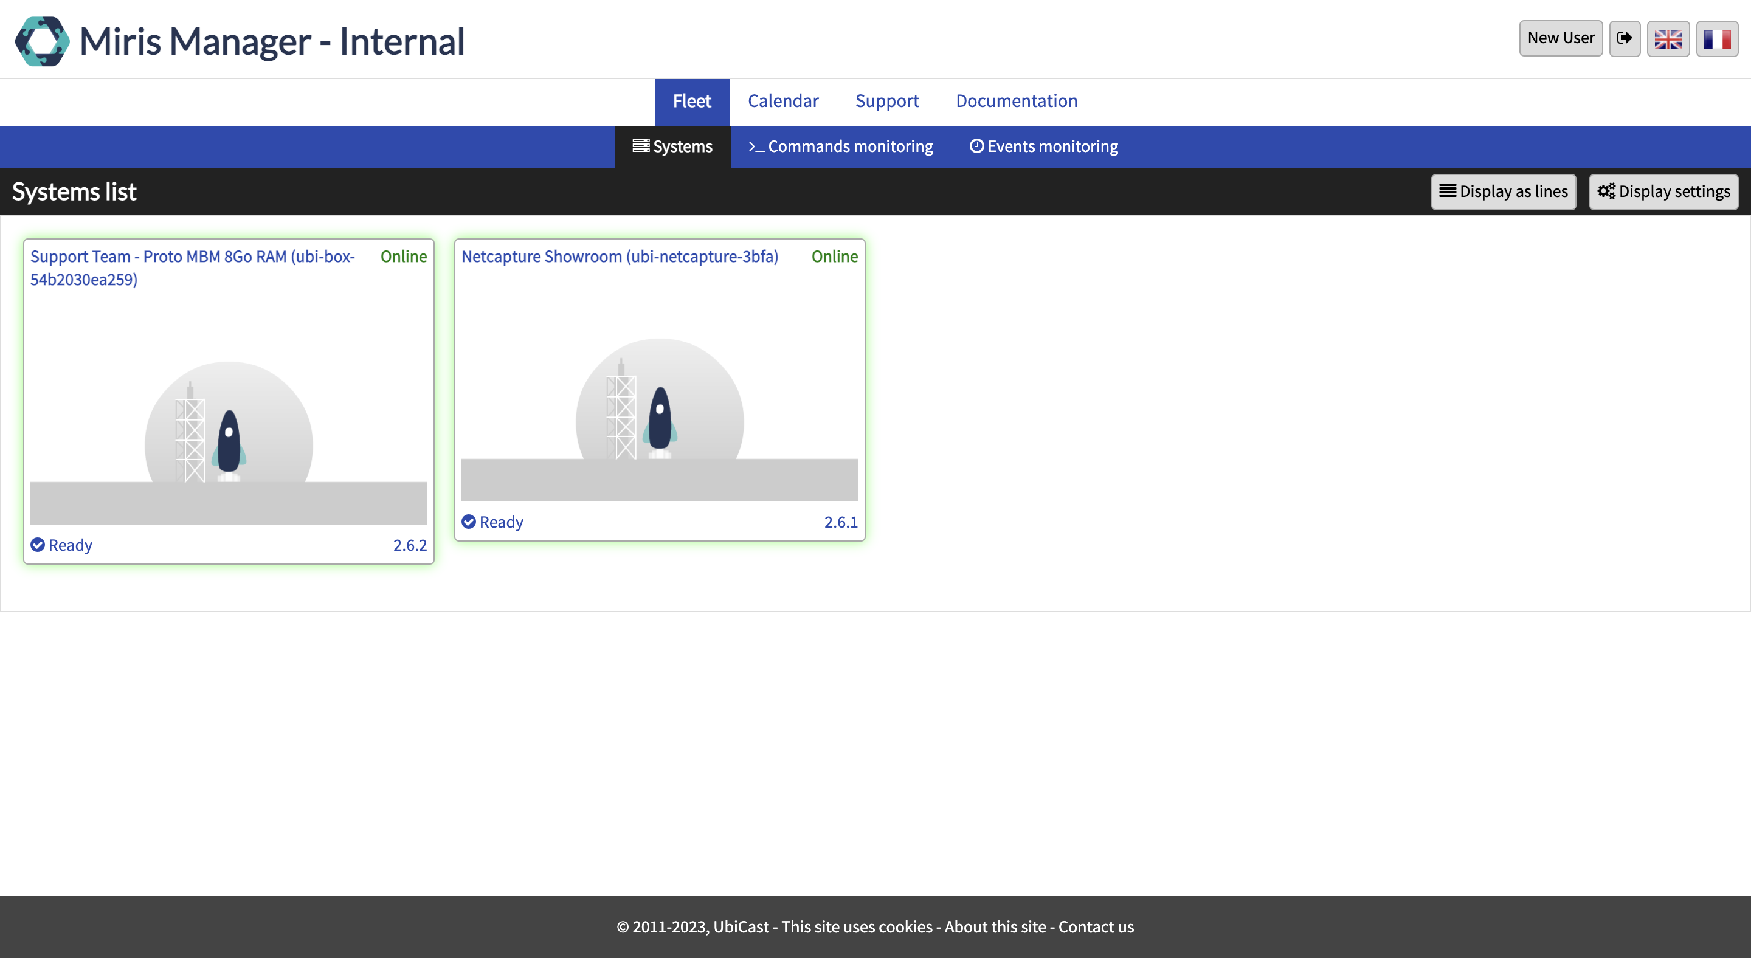
Task: Click the Miris Manager - Internal title
Action: click(x=272, y=41)
